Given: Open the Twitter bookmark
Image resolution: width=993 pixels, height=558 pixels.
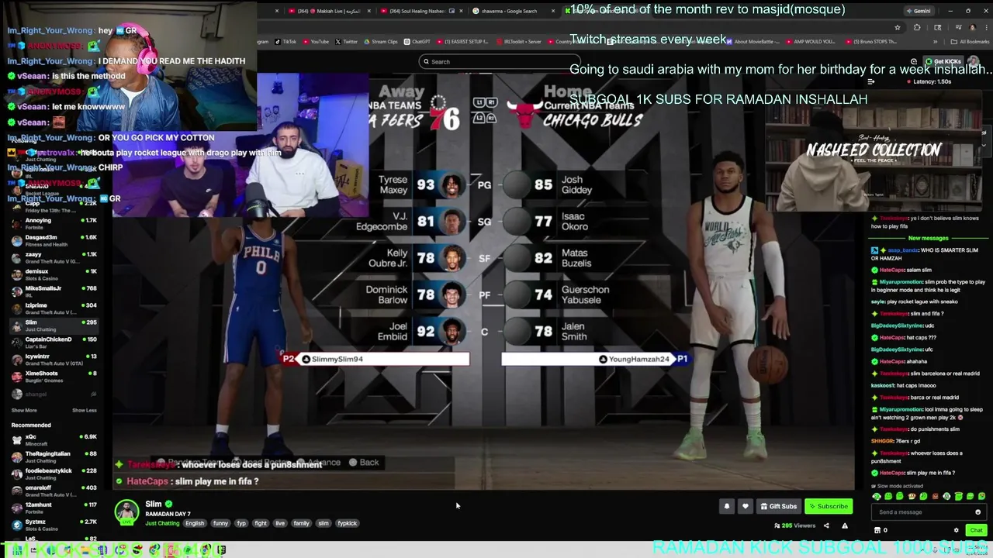Looking at the screenshot, I should tap(346, 42).
